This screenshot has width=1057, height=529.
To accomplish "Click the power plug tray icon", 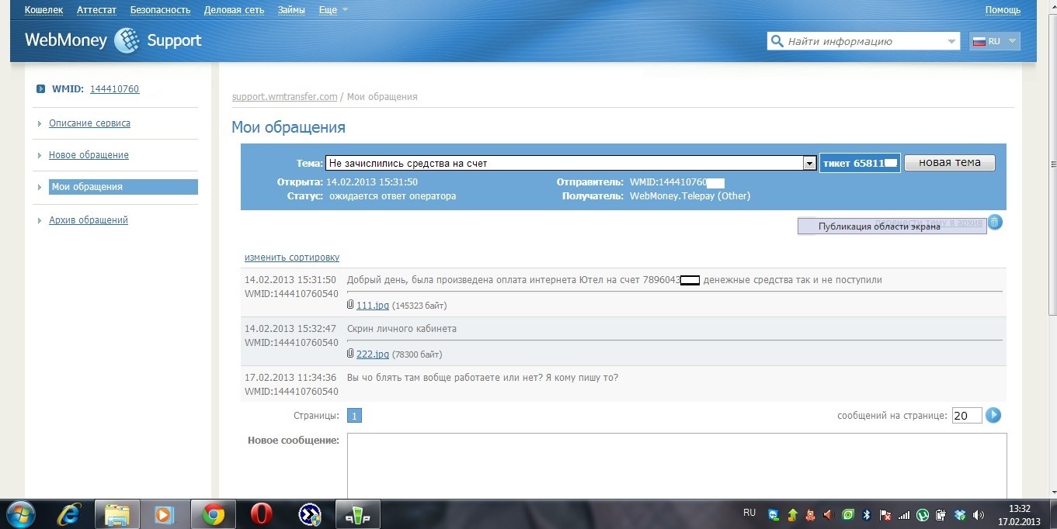I will [941, 514].
